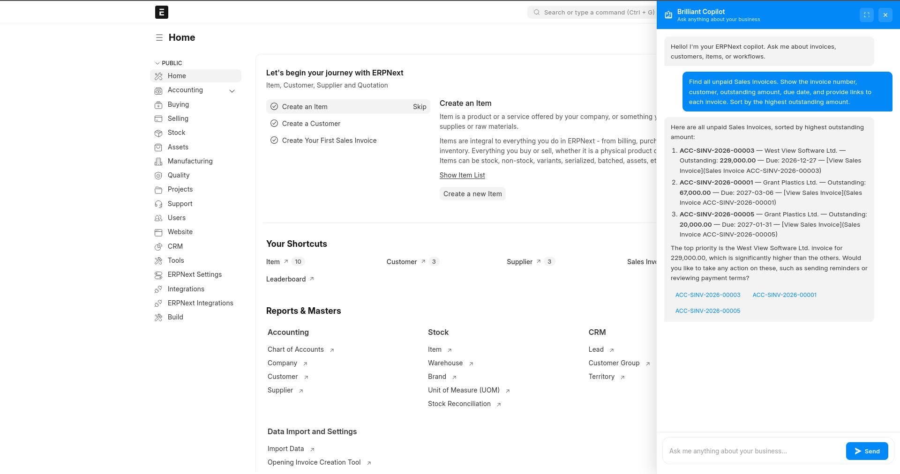Send the Copilot message
900x474 pixels.
tap(867, 451)
